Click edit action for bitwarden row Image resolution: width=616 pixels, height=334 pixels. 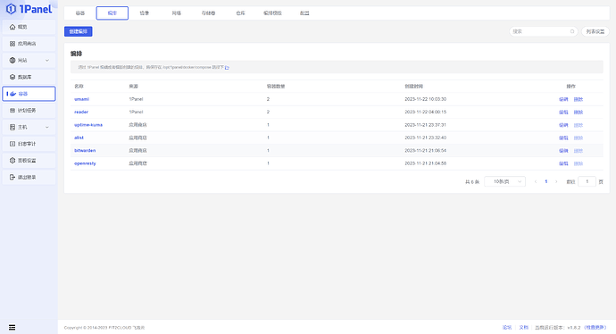coord(563,151)
